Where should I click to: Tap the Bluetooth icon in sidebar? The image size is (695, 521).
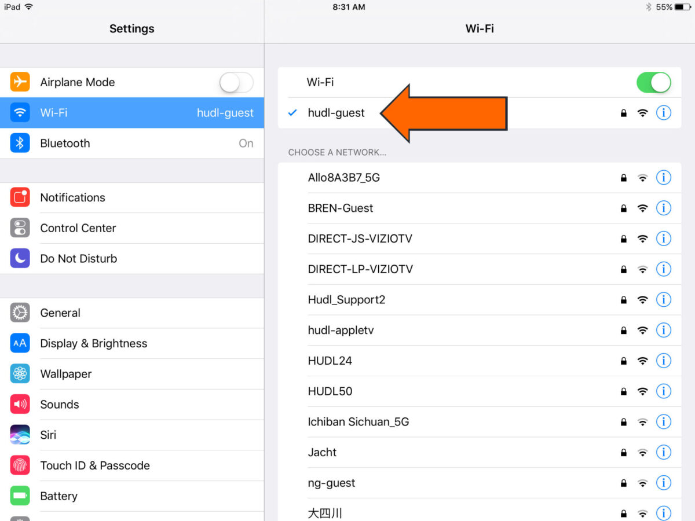tap(20, 143)
